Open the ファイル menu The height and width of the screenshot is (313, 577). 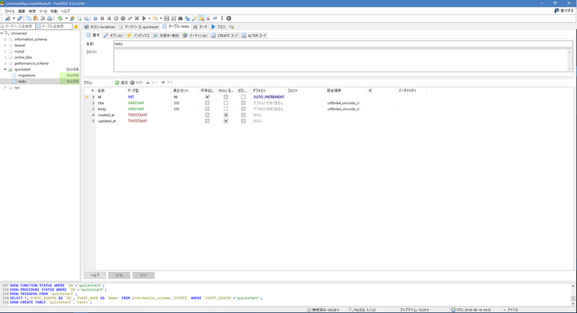[9, 11]
